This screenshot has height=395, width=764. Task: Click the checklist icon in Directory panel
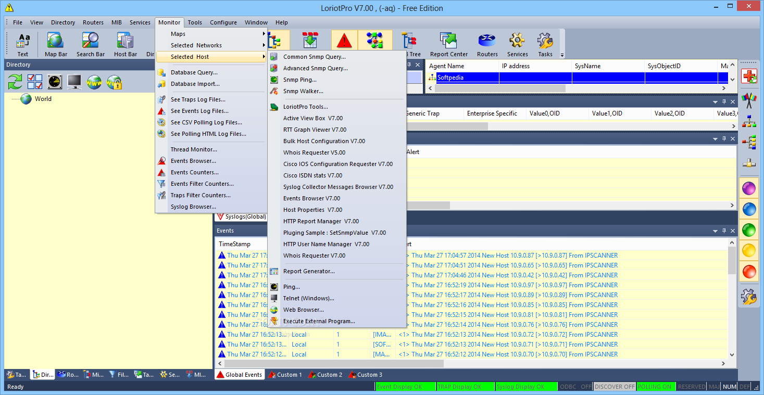click(35, 82)
